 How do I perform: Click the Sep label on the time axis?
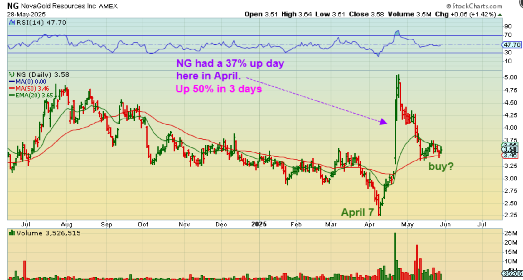click(x=106, y=224)
